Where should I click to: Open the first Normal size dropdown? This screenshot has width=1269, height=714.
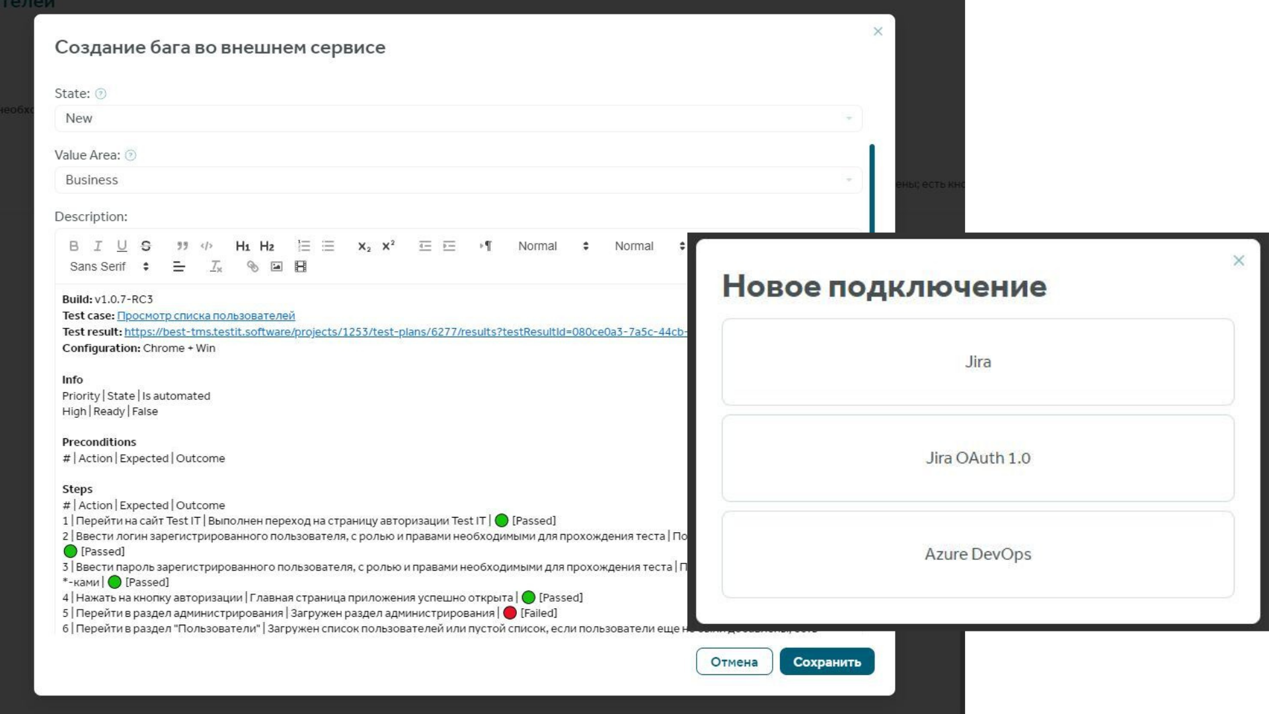click(553, 246)
